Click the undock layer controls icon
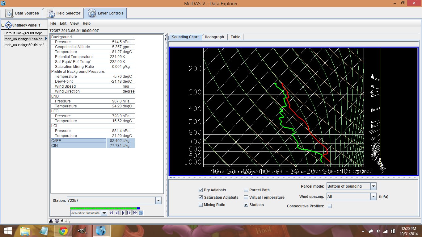This screenshot has height=237, width=422. tap(51, 221)
